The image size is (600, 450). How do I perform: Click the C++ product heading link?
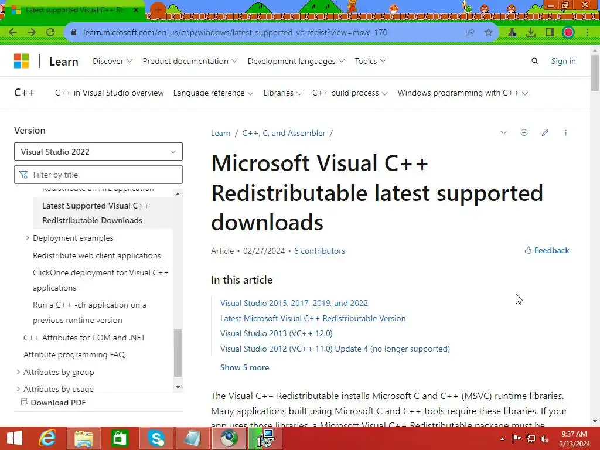(x=24, y=93)
